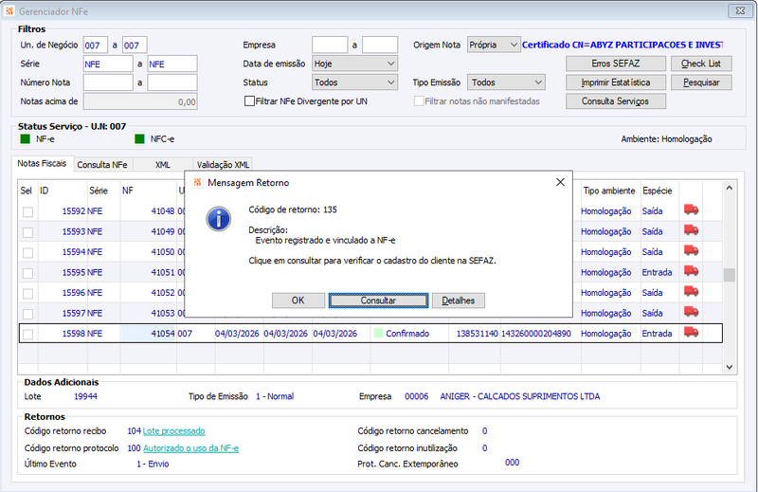This screenshot has height=492, width=758.
Task: Click the truck icon in row 15594
Action: [x=691, y=250]
